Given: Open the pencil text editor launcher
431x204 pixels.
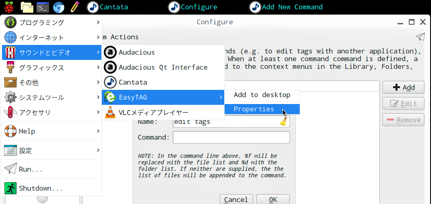Looking at the screenshot, I should [75, 7].
